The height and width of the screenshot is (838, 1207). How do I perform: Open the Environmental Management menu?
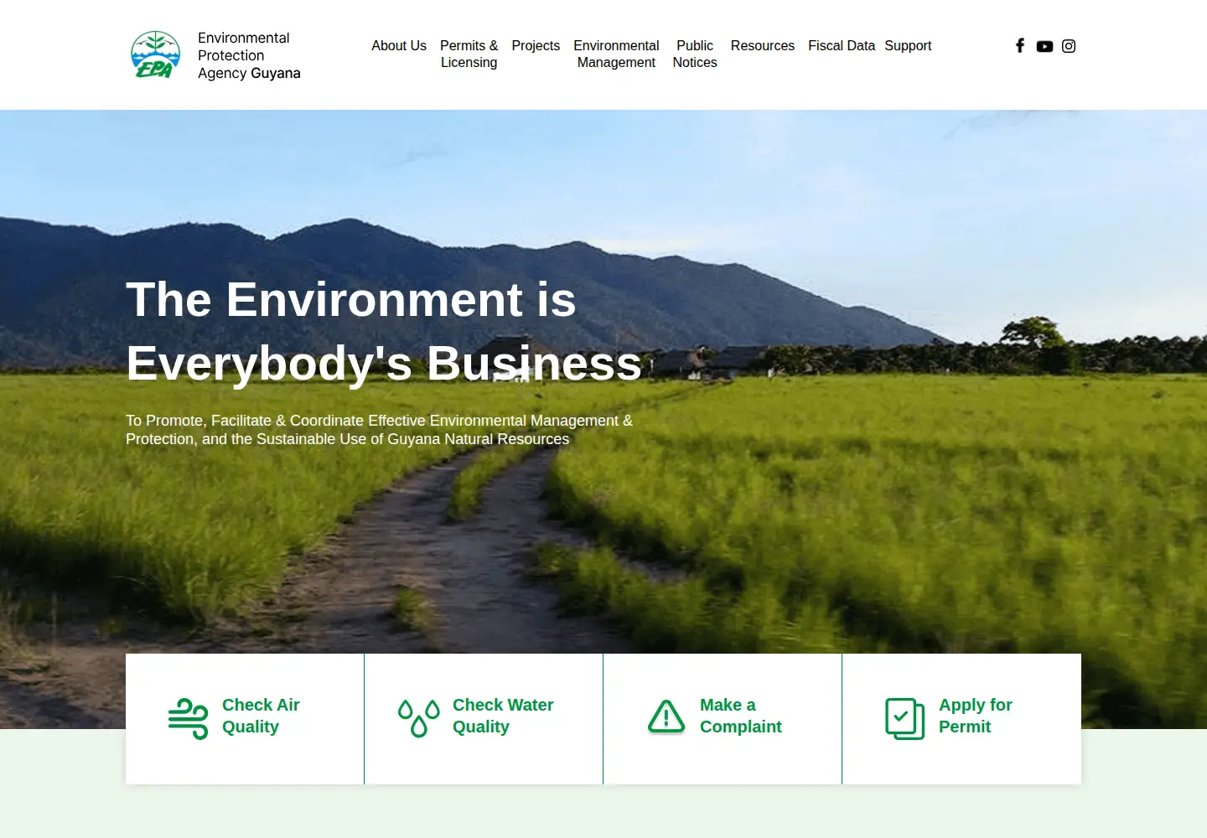click(x=616, y=54)
